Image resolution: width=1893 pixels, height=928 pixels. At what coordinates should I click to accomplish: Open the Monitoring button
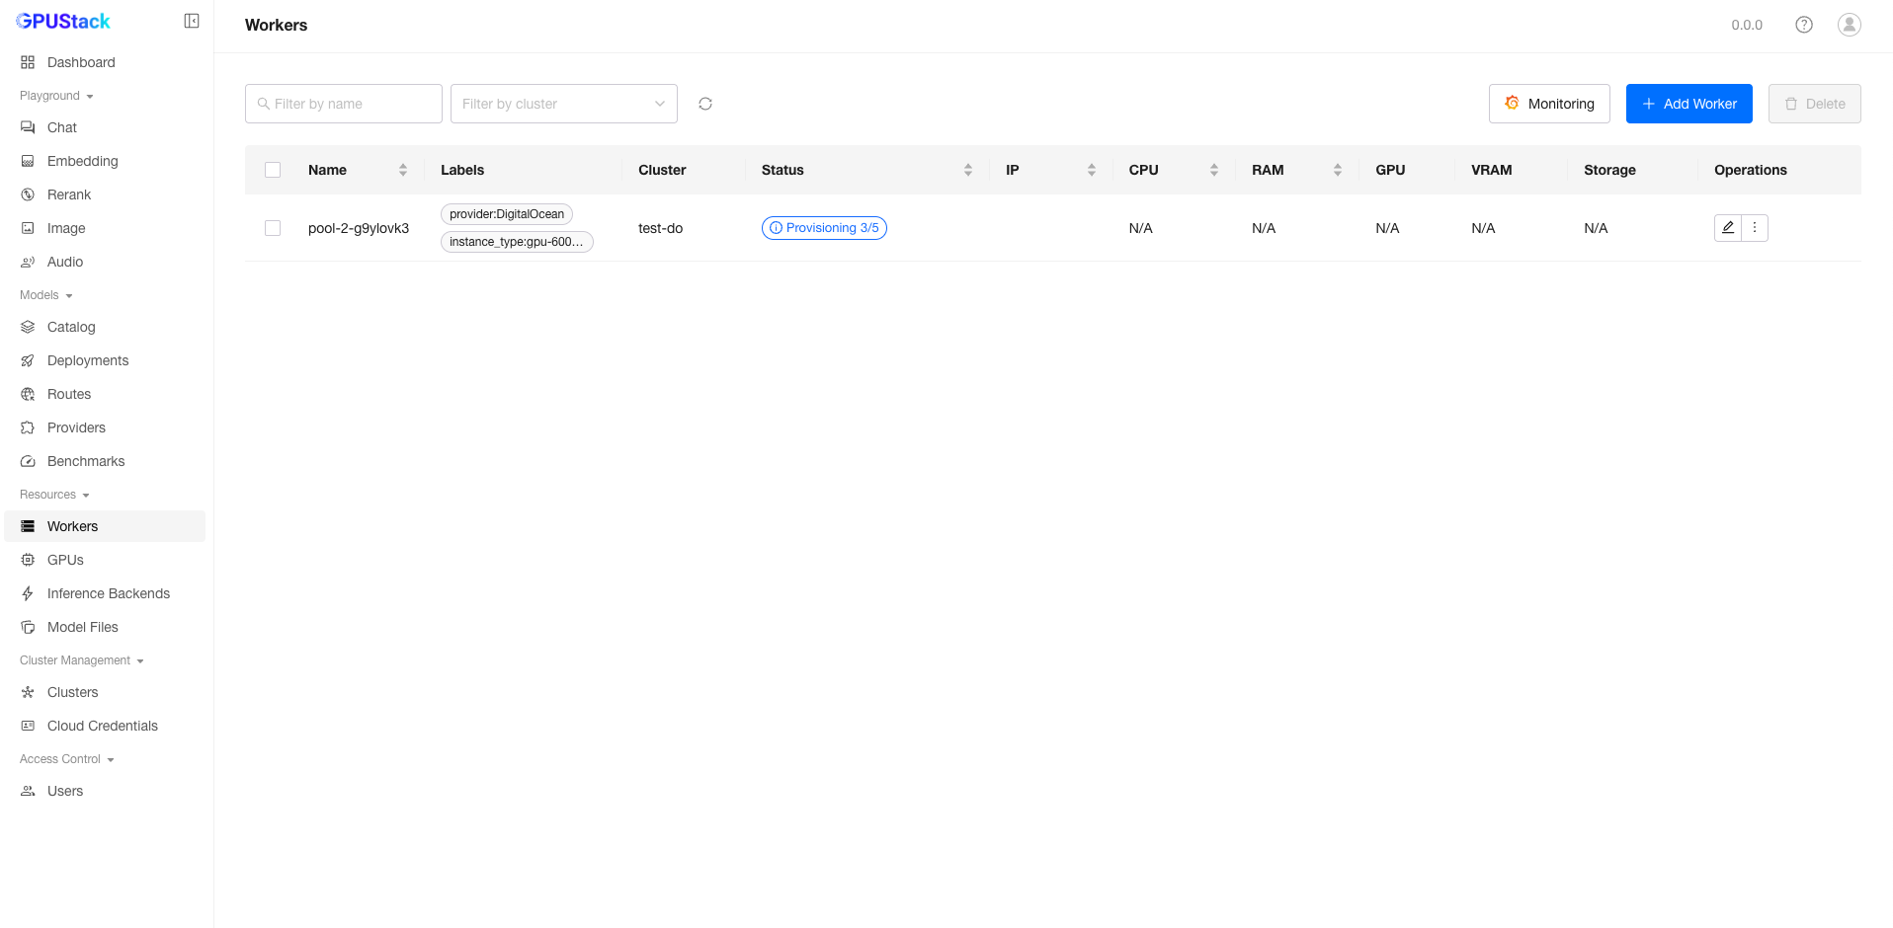(x=1548, y=104)
